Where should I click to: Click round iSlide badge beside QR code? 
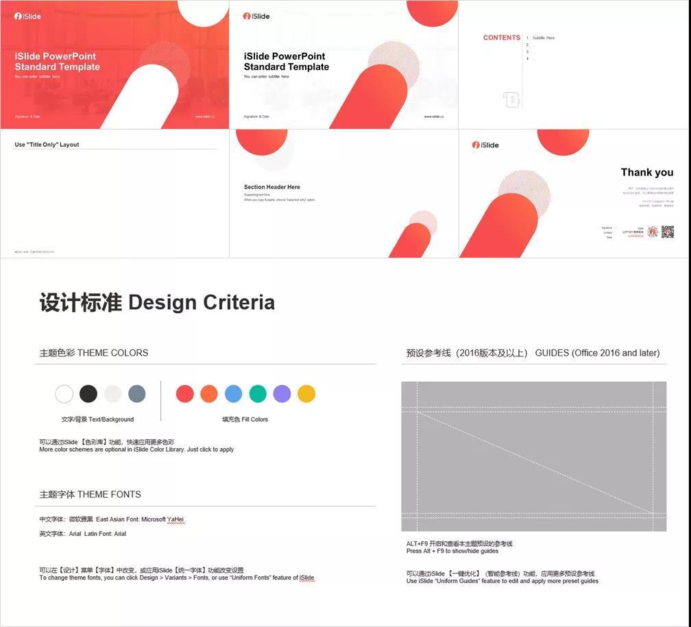pos(653,232)
